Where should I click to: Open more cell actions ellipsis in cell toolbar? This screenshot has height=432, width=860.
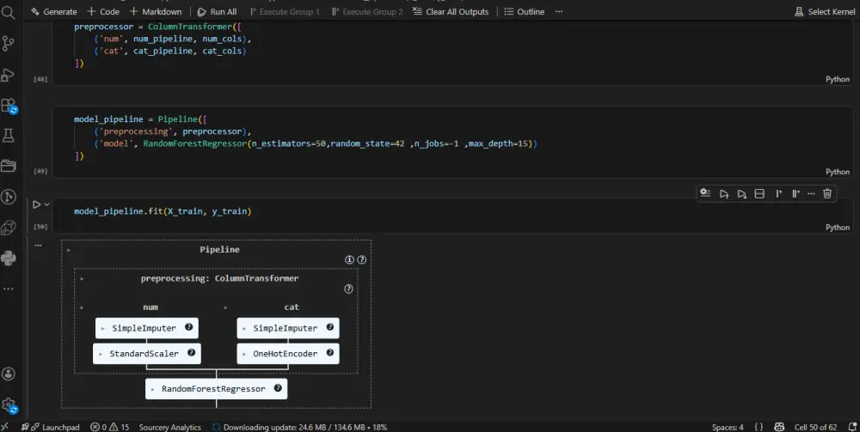[x=811, y=193]
